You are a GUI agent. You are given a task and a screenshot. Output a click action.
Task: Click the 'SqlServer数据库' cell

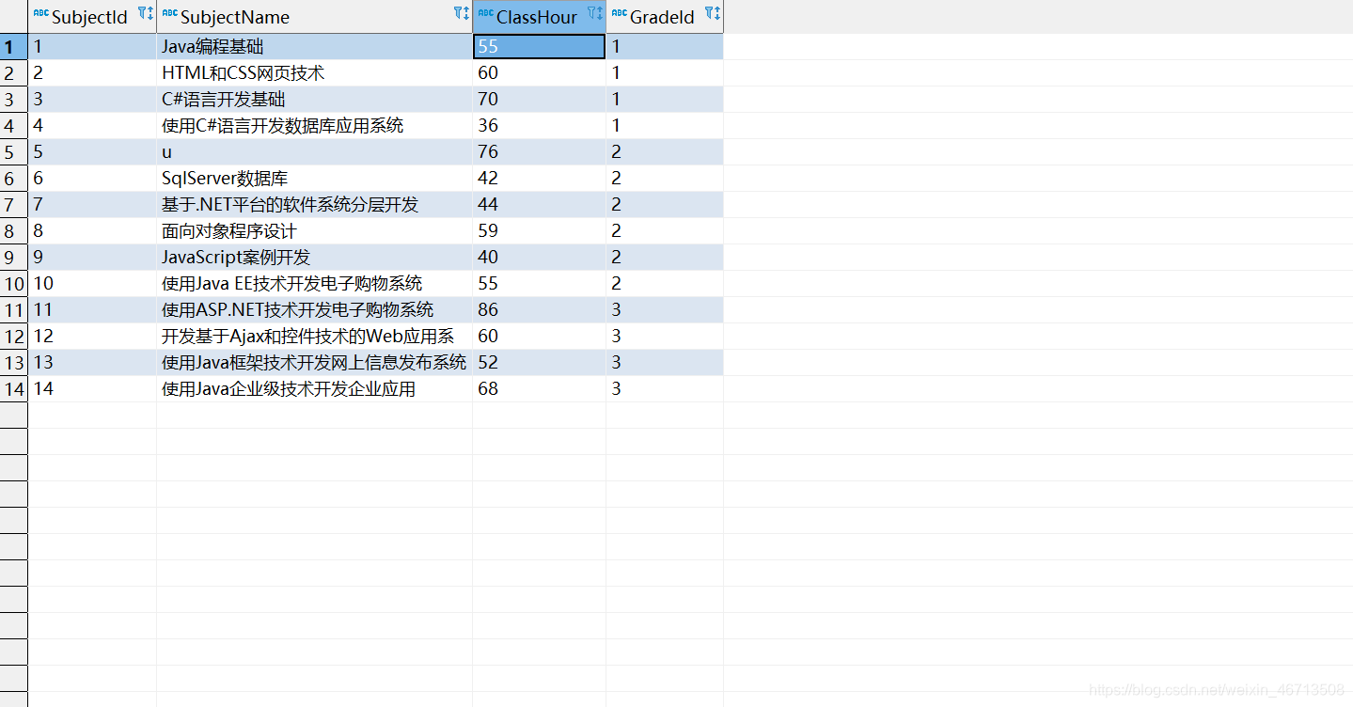314,178
